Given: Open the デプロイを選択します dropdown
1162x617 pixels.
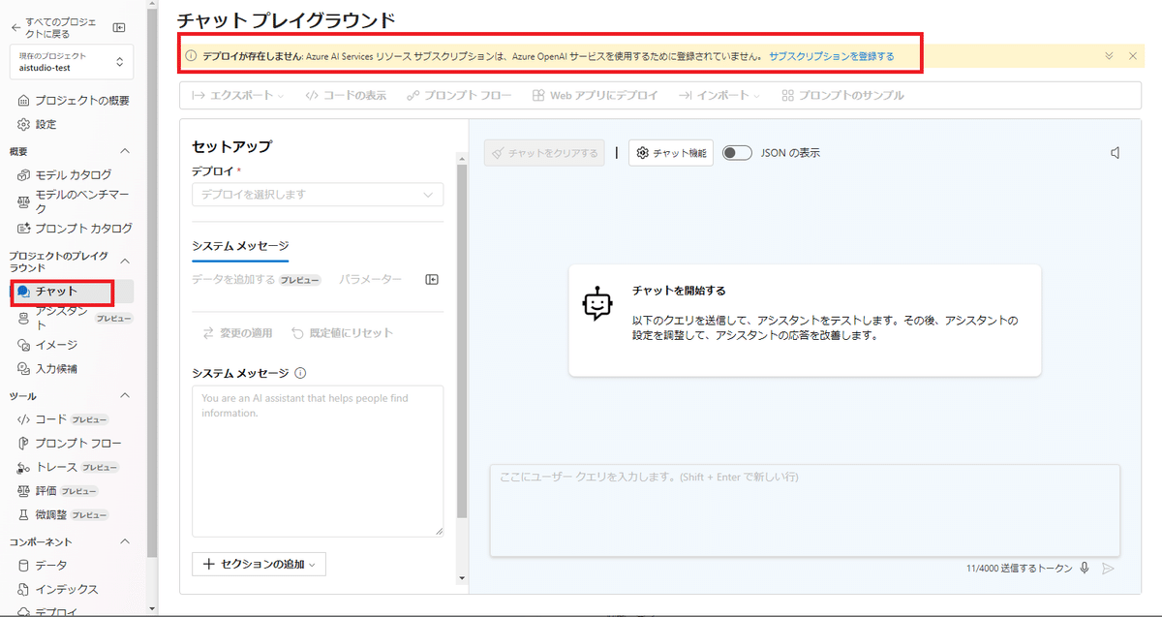Looking at the screenshot, I should pyautogui.click(x=318, y=195).
